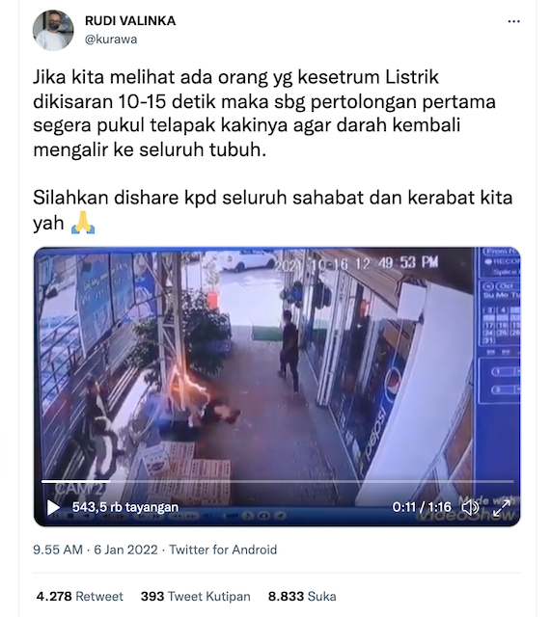Click the praying hands emoji
This screenshot has height=617, width=551.
pyautogui.click(x=83, y=223)
